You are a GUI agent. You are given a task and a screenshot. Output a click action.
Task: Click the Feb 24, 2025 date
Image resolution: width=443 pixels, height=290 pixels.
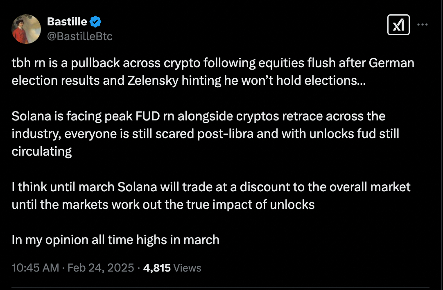click(x=101, y=268)
